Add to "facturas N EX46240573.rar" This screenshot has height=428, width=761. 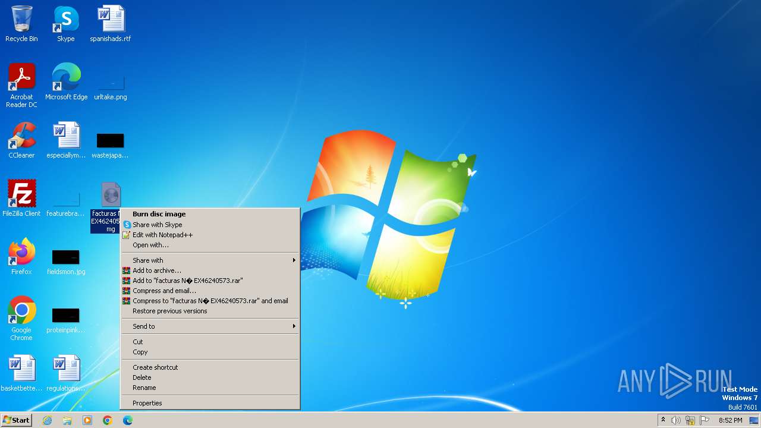(x=210, y=281)
